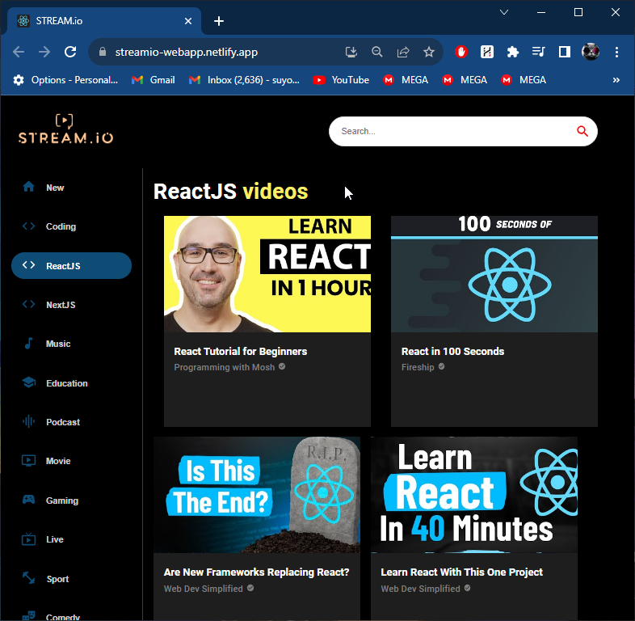Open React Tutorial for Beginners title

[241, 352]
